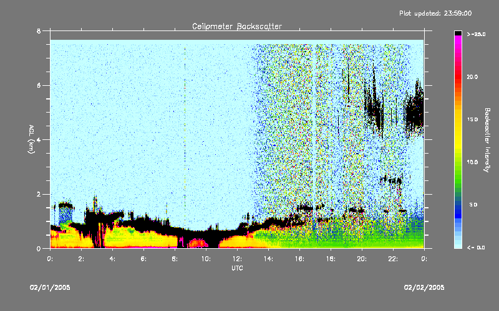Click the '<= 0.0' colorbar label
The width and height of the screenshot is (499, 311).
click(x=476, y=248)
